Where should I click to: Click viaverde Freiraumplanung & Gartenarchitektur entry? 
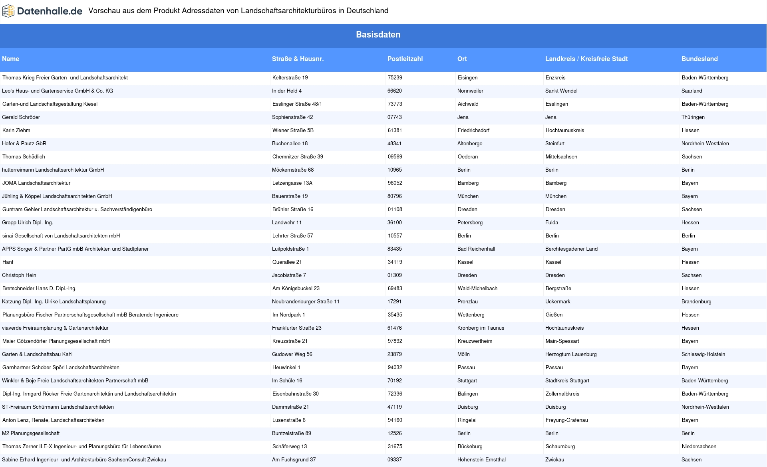(x=55, y=328)
